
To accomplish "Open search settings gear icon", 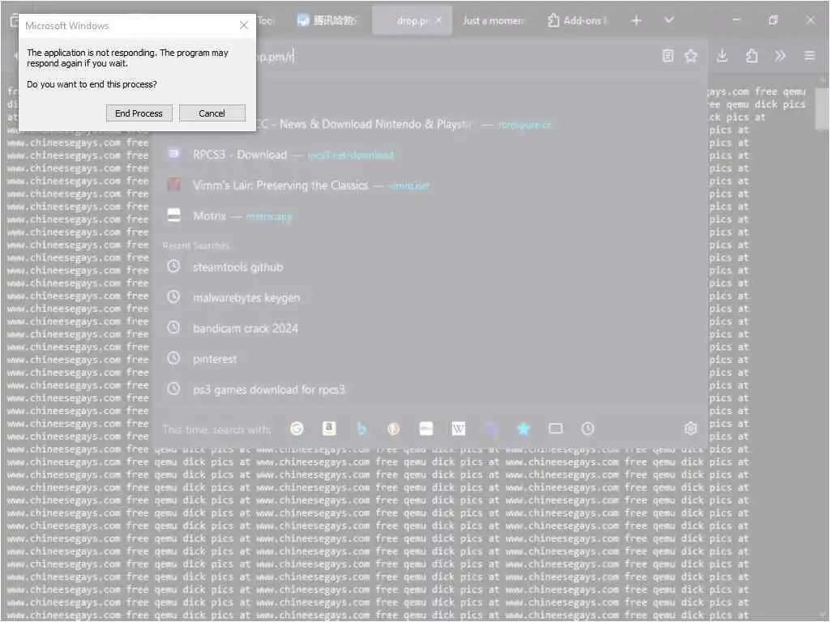I will point(691,428).
